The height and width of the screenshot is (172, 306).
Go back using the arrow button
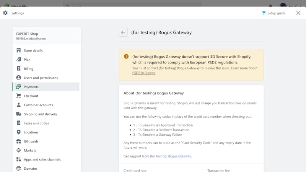click(x=123, y=32)
